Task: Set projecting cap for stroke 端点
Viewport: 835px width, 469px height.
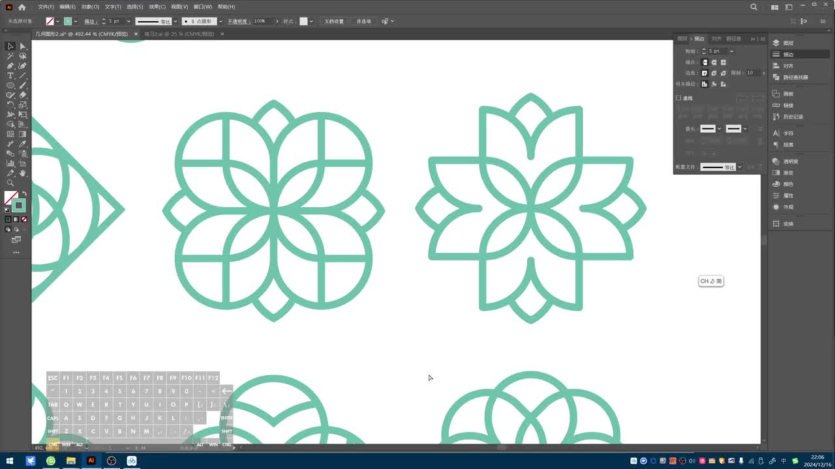Action: tap(723, 63)
